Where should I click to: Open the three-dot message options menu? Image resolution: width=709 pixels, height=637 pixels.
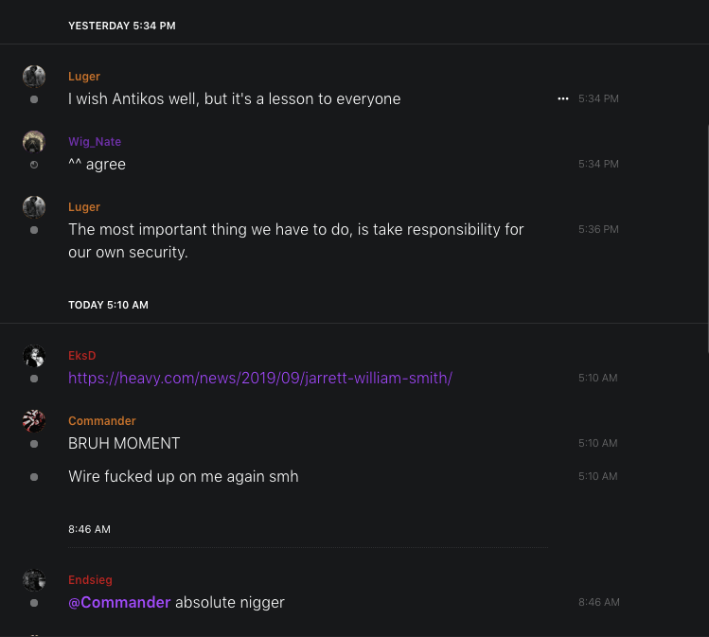[x=563, y=98]
